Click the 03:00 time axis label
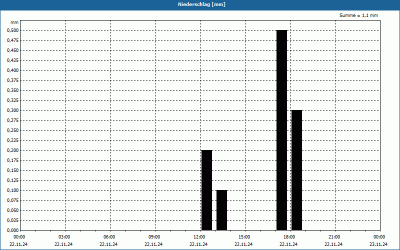This screenshot has height=250, width=400. pyautogui.click(x=65, y=237)
